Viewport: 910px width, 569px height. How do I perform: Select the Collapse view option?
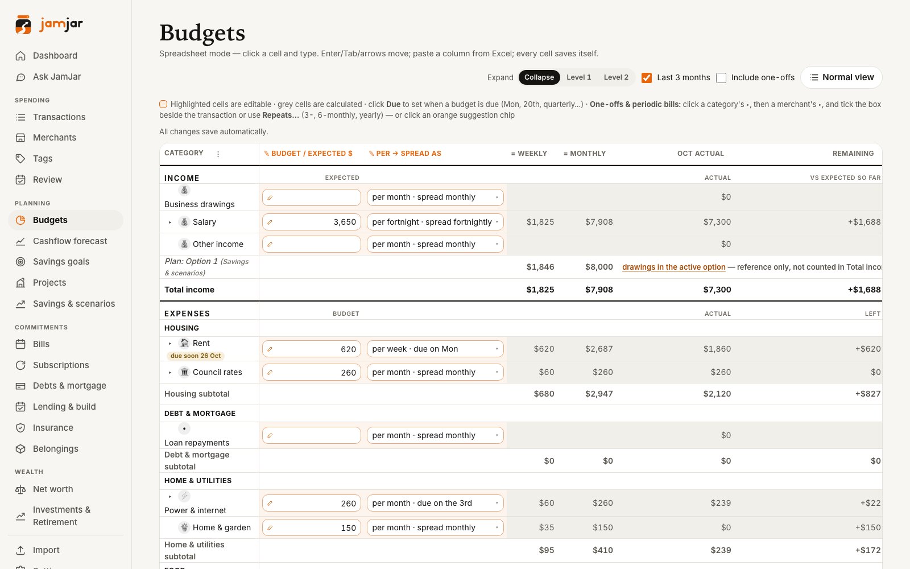click(x=539, y=77)
